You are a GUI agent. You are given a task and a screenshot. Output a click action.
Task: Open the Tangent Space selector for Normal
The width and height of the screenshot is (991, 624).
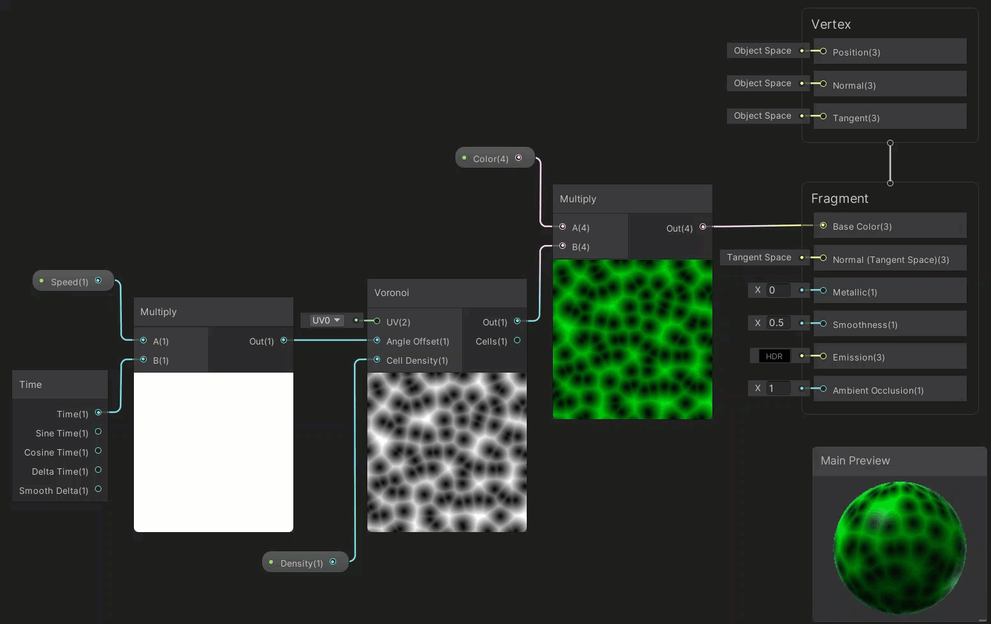point(759,257)
